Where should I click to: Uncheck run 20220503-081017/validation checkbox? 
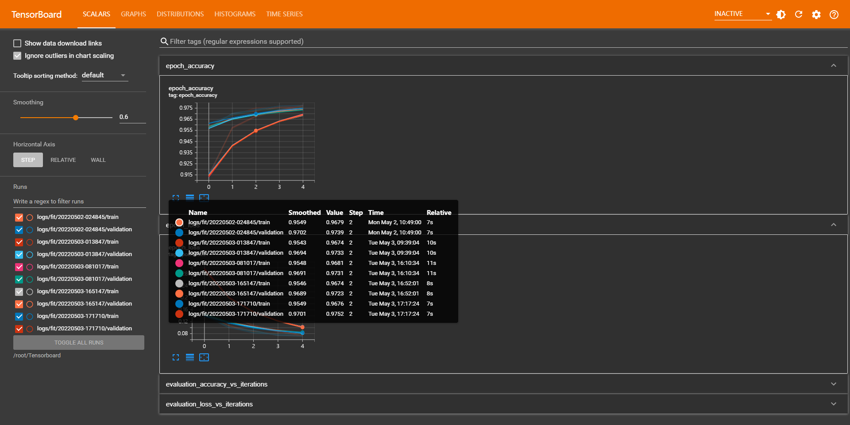point(19,280)
